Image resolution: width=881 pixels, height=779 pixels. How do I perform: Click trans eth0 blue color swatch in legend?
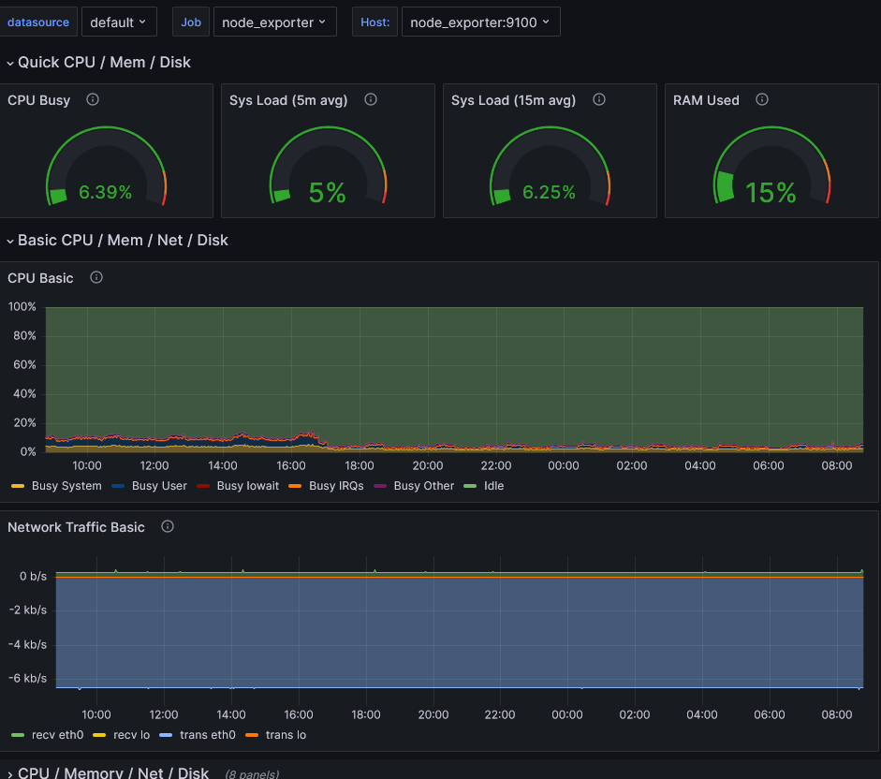(167, 735)
